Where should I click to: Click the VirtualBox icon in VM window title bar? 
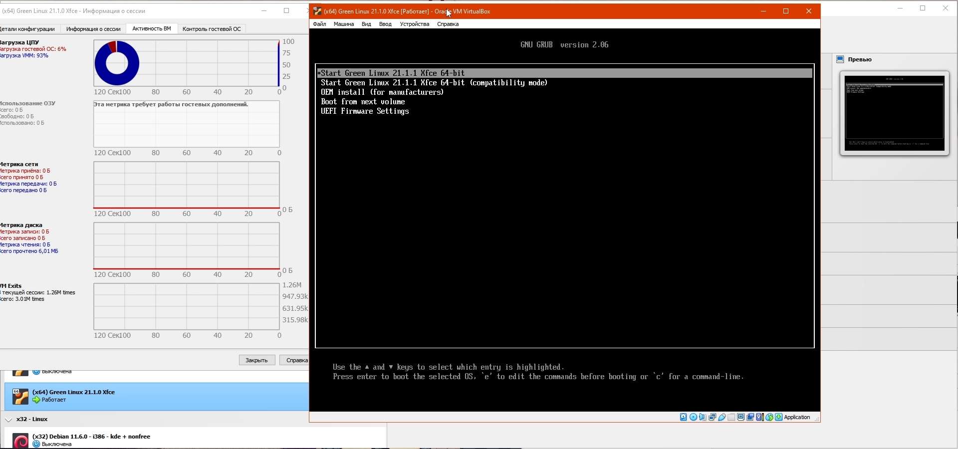point(317,11)
